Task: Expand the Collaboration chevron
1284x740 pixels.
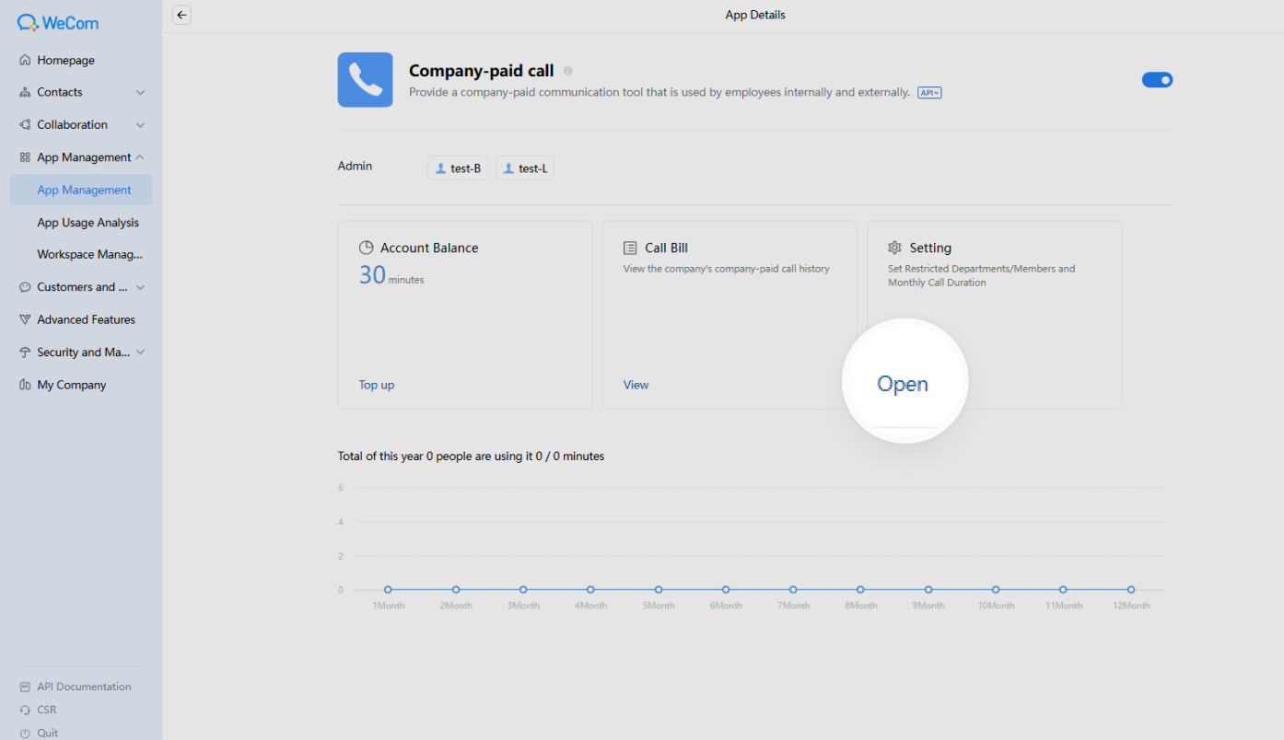Action: coord(140,125)
